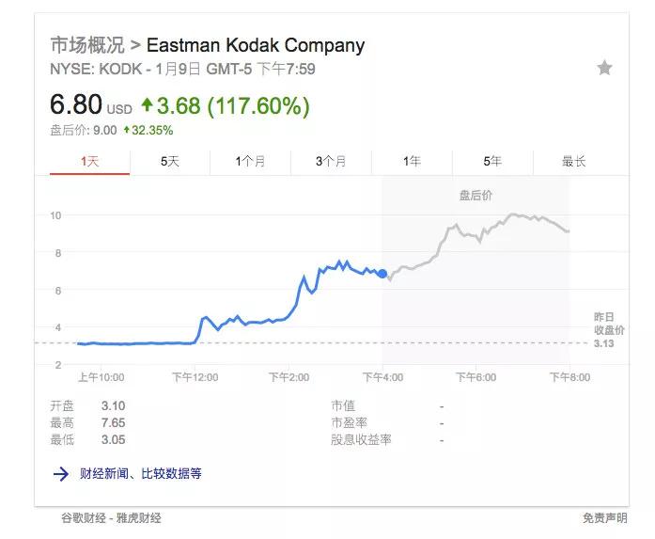Open the 财经新闻、比较数据等 link
This screenshot has height=539, width=655.
click(139, 474)
